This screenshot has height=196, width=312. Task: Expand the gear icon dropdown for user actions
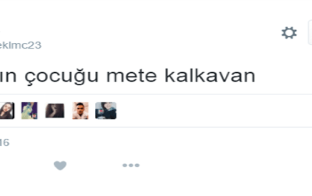pos(289,33)
